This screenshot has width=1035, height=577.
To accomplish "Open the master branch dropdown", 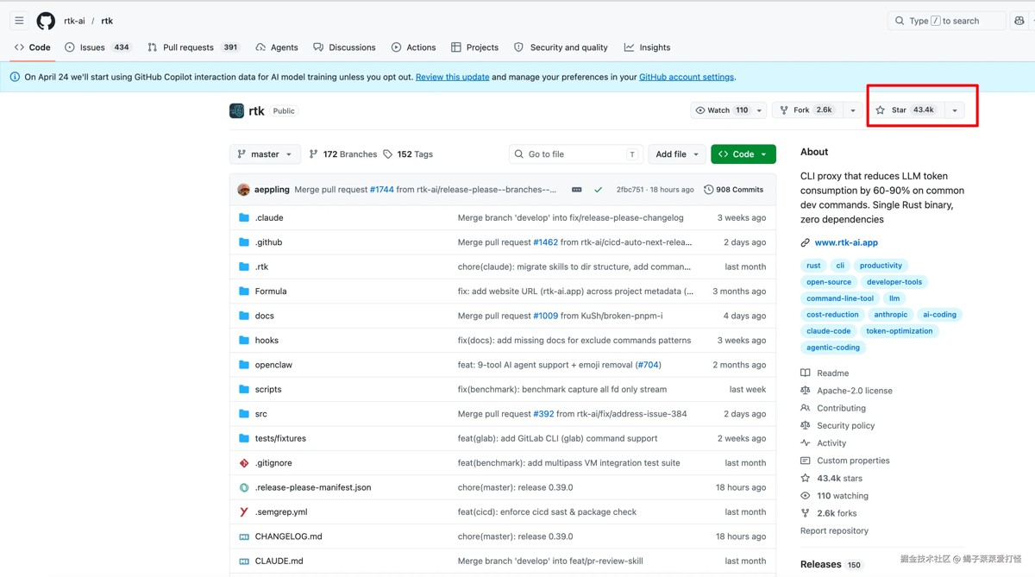I will (265, 154).
